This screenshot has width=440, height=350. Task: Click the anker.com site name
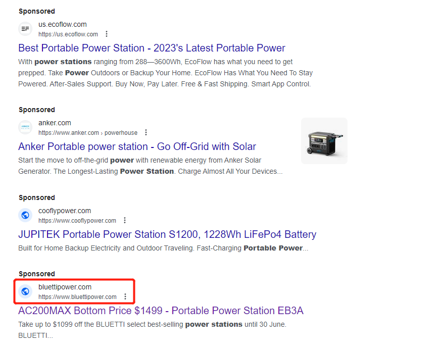click(x=55, y=123)
